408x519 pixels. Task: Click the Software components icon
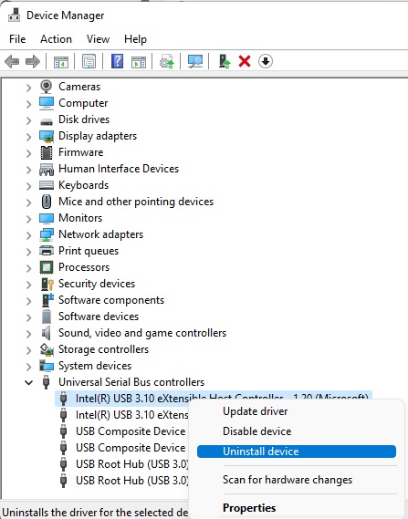47,300
